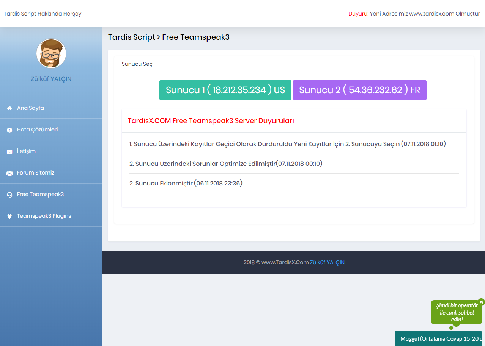
Task: Click Zülküf YALÇIN name under avatar
Action: (x=51, y=79)
